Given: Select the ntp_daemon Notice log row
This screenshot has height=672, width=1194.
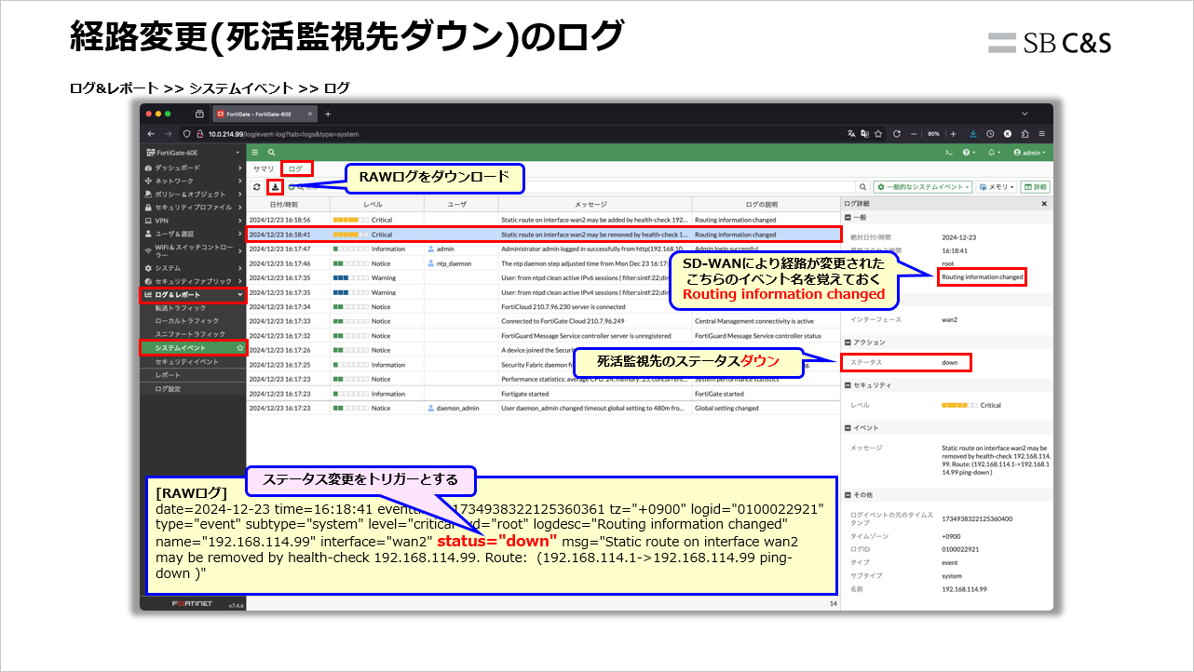Looking at the screenshot, I should click(543, 263).
